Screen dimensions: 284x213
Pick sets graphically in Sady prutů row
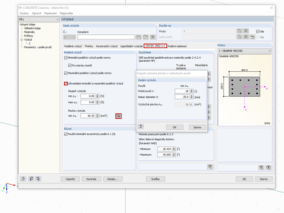[239, 37]
